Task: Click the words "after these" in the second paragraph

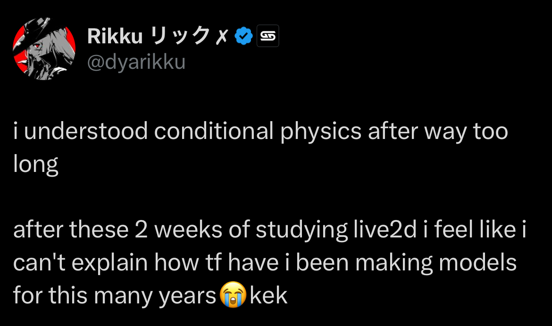Action: pyautogui.click(x=71, y=230)
